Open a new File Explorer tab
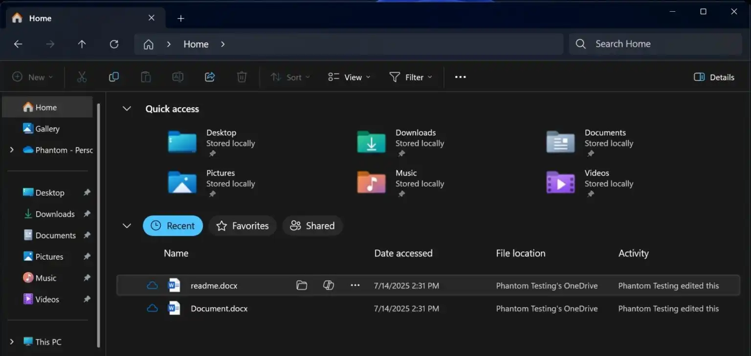 coord(180,18)
